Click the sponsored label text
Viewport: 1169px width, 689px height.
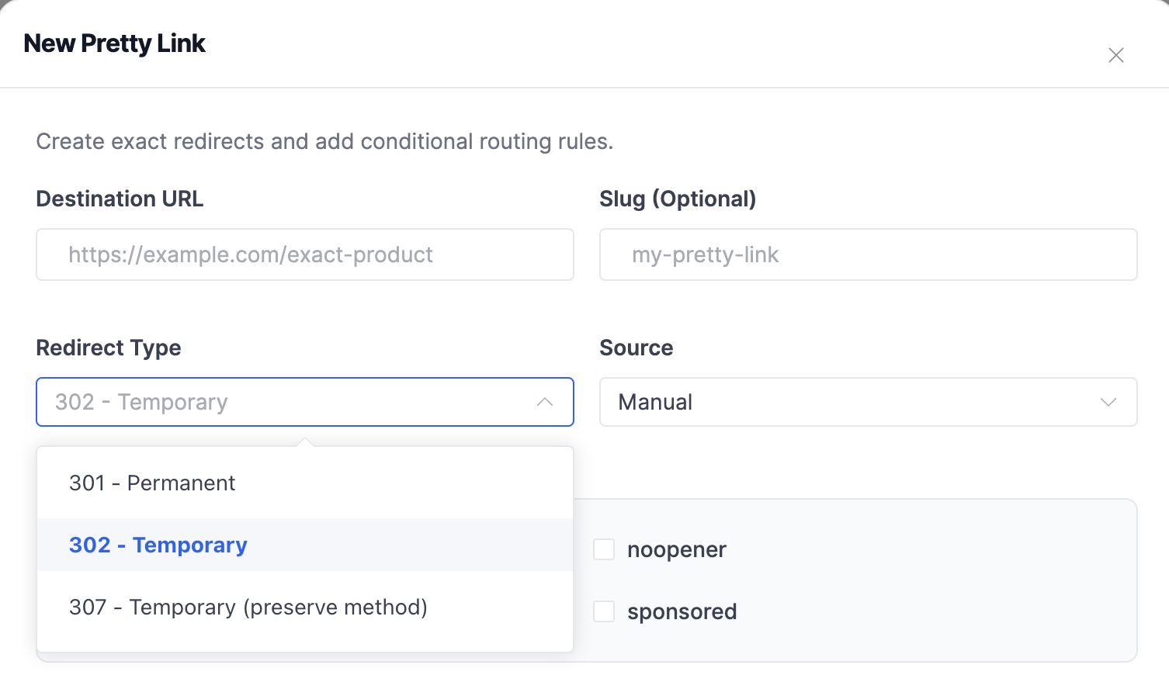682,611
